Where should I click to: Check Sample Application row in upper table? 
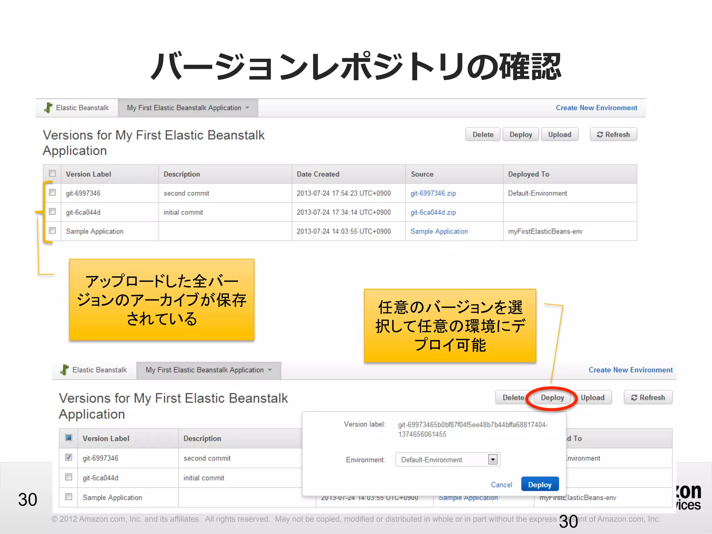tap(52, 230)
